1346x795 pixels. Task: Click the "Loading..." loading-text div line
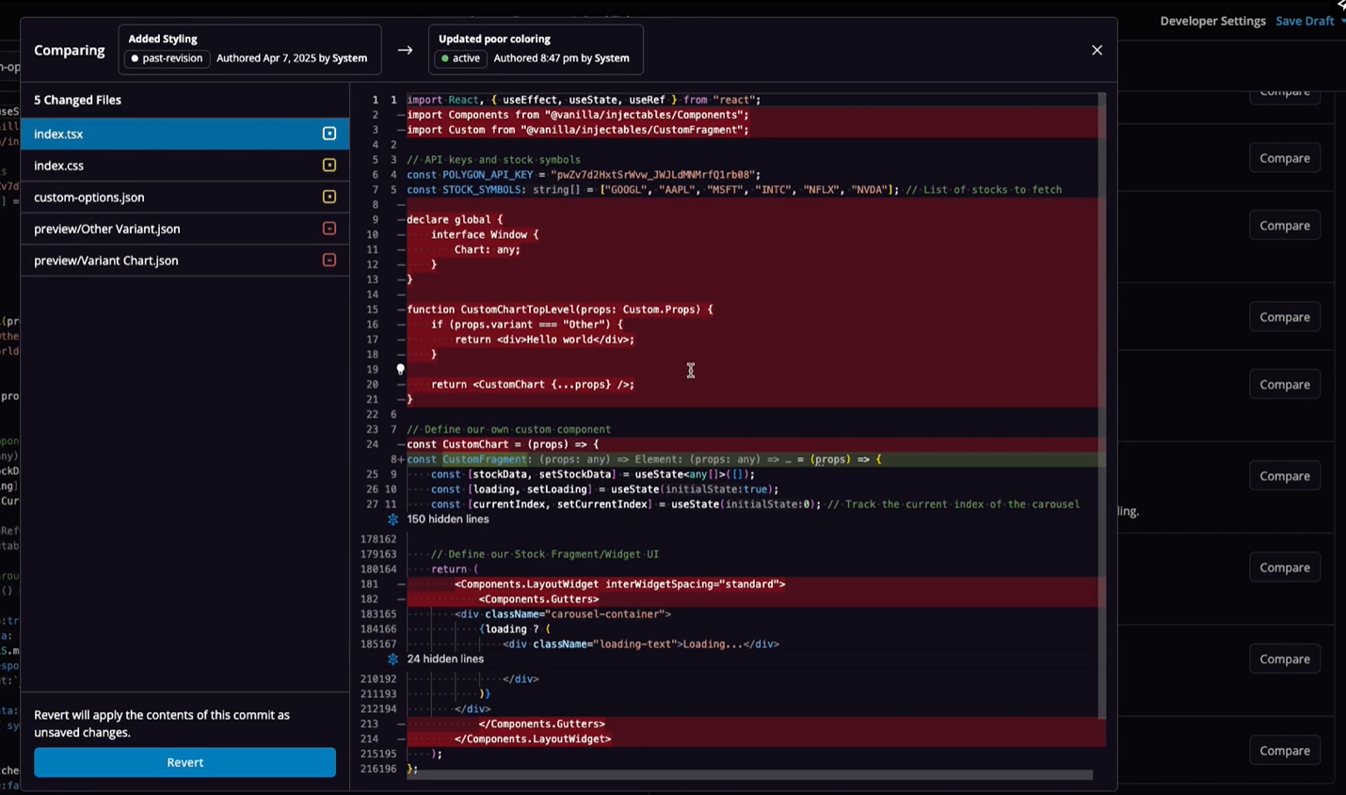point(641,644)
